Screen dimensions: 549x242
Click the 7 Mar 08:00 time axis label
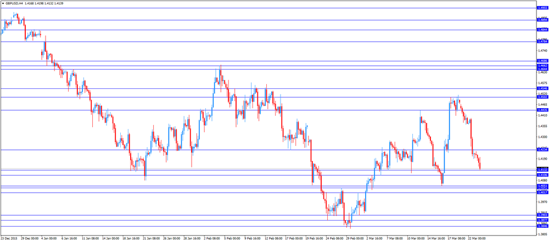click(x=395, y=239)
